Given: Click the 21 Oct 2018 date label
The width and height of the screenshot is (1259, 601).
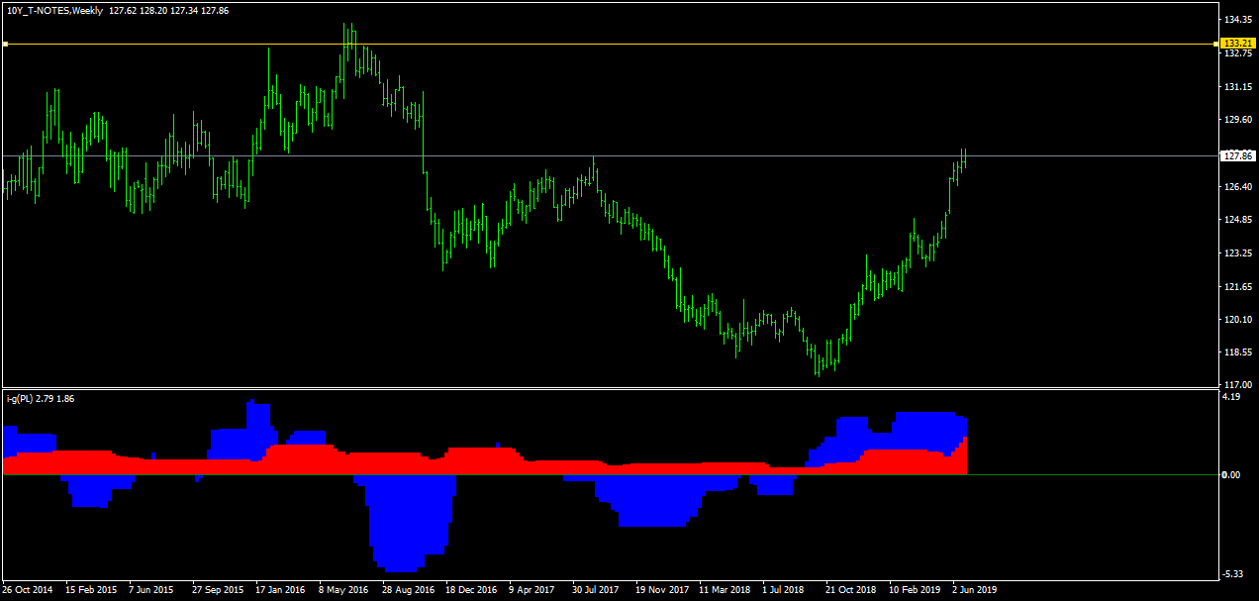Looking at the screenshot, I should point(851,590).
